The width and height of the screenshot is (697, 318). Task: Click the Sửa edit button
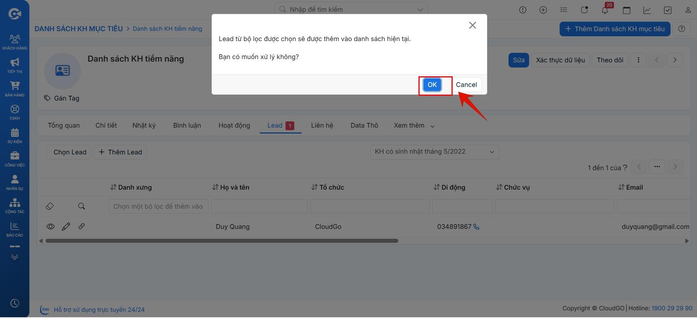coord(518,60)
